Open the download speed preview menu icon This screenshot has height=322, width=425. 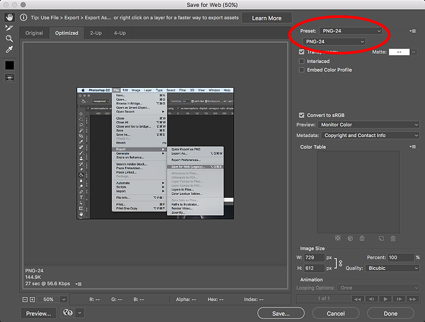[78, 284]
